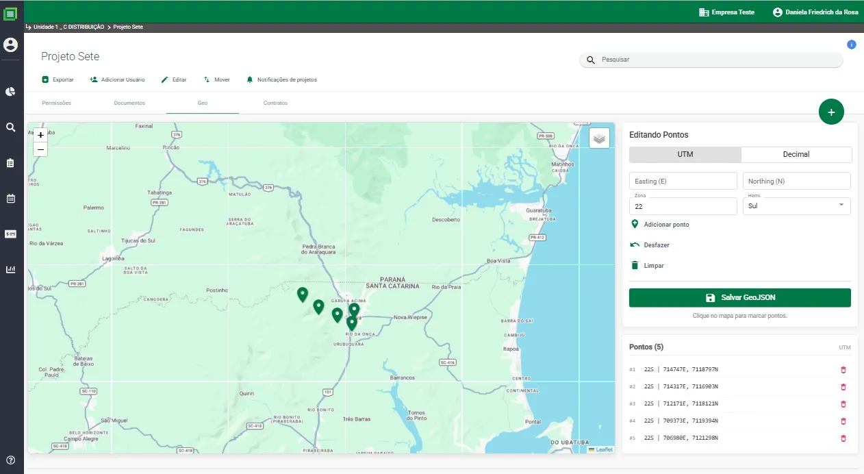Click the Northing (N) input field
Viewport: 864px width, 474px height.
pyautogui.click(x=797, y=181)
